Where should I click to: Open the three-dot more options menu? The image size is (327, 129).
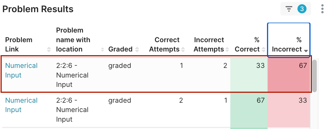[x=322, y=9]
